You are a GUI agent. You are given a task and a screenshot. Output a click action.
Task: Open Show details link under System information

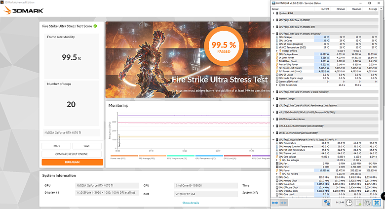(x=191, y=203)
